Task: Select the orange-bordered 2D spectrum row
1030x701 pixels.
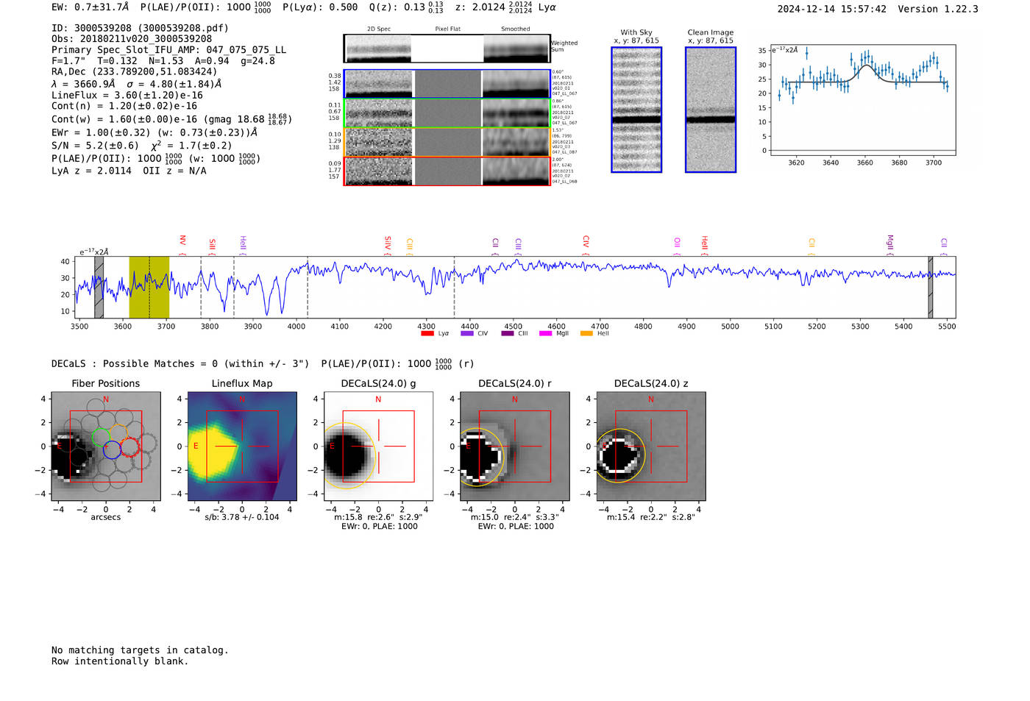Action: (x=447, y=142)
